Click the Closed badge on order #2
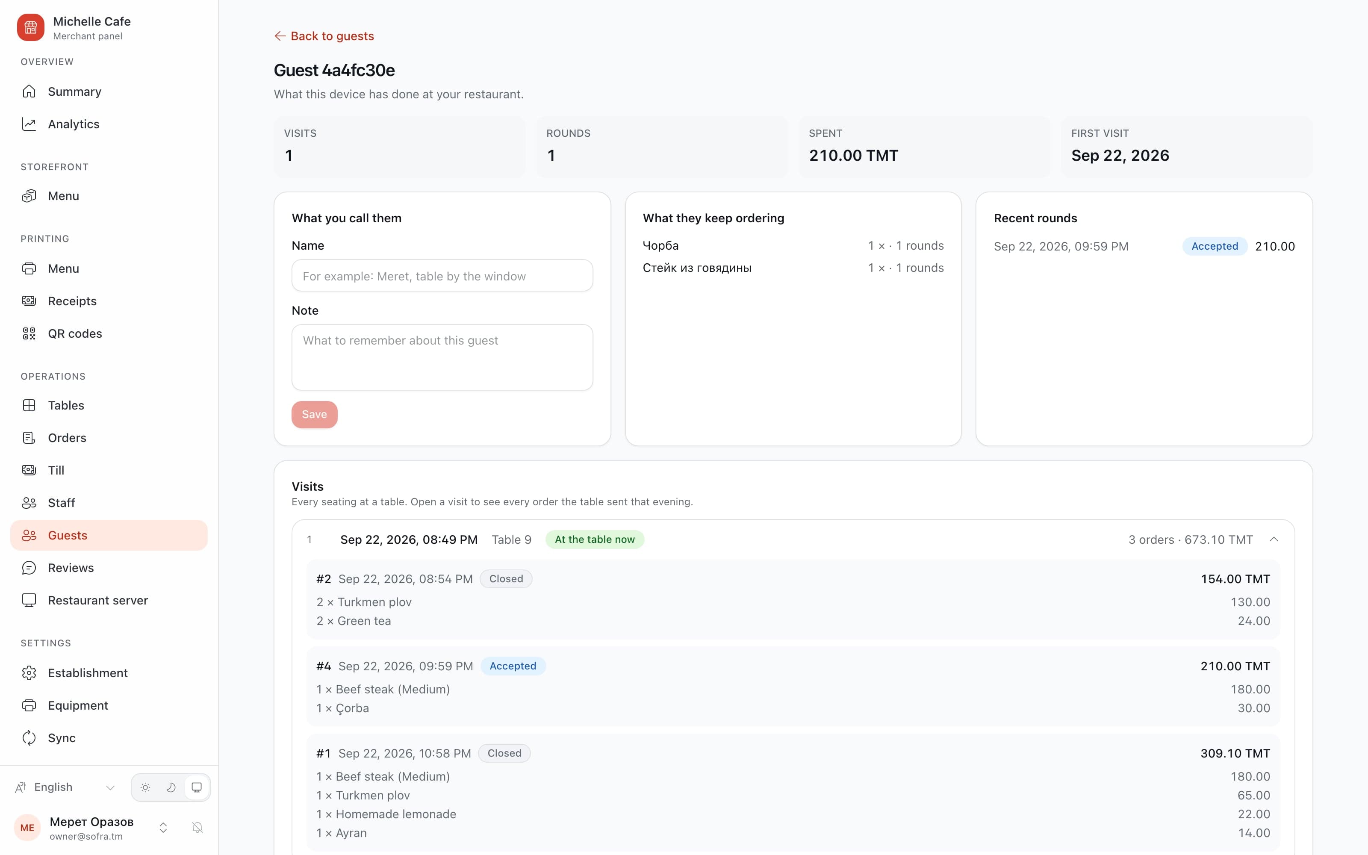The width and height of the screenshot is (1368, 855). click(x=506, y=579)
